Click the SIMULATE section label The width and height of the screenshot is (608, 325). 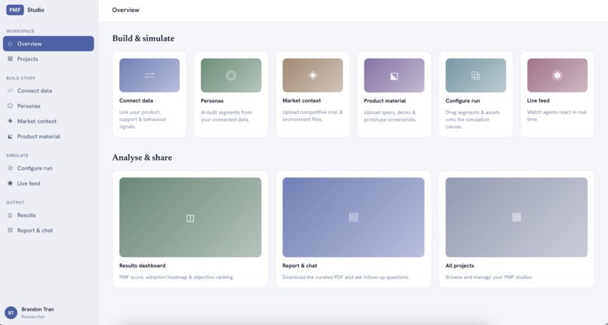tap(17, 155)
